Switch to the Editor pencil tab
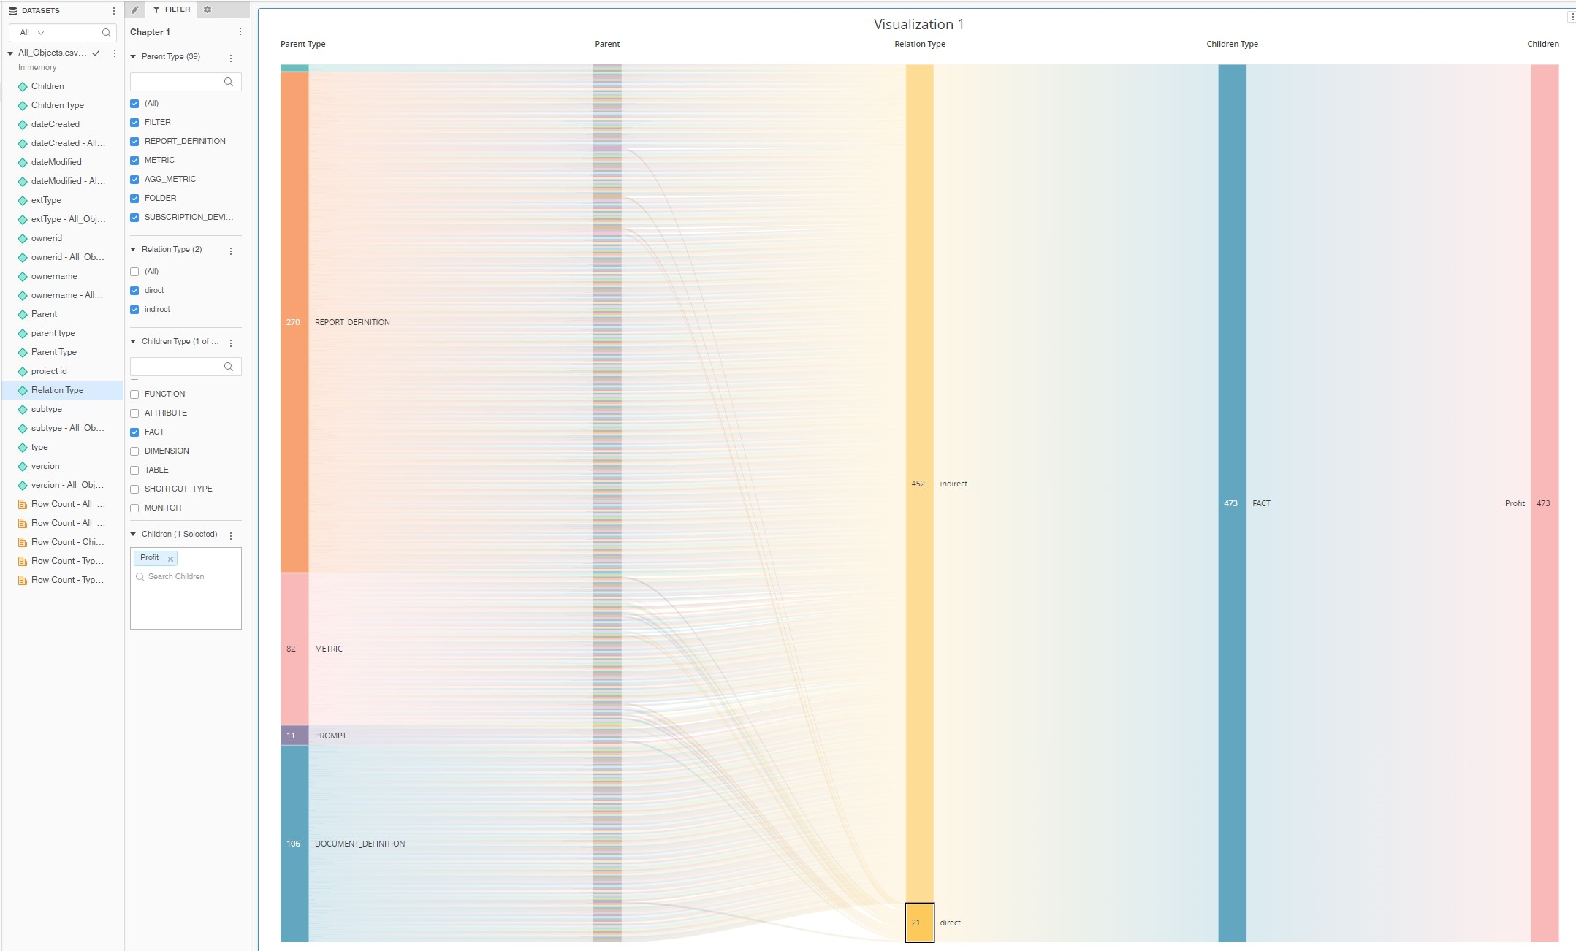The width and height of the screenshot is (1576, 951). (x=135, y=9)
